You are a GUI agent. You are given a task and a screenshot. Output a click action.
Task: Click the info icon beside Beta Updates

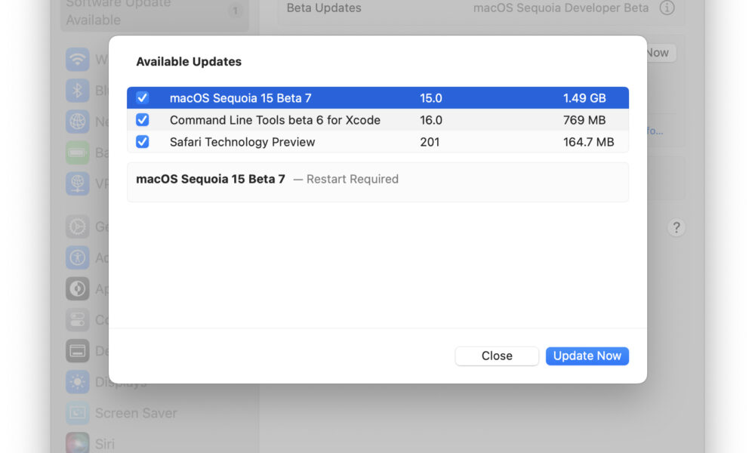coord(667,8)
